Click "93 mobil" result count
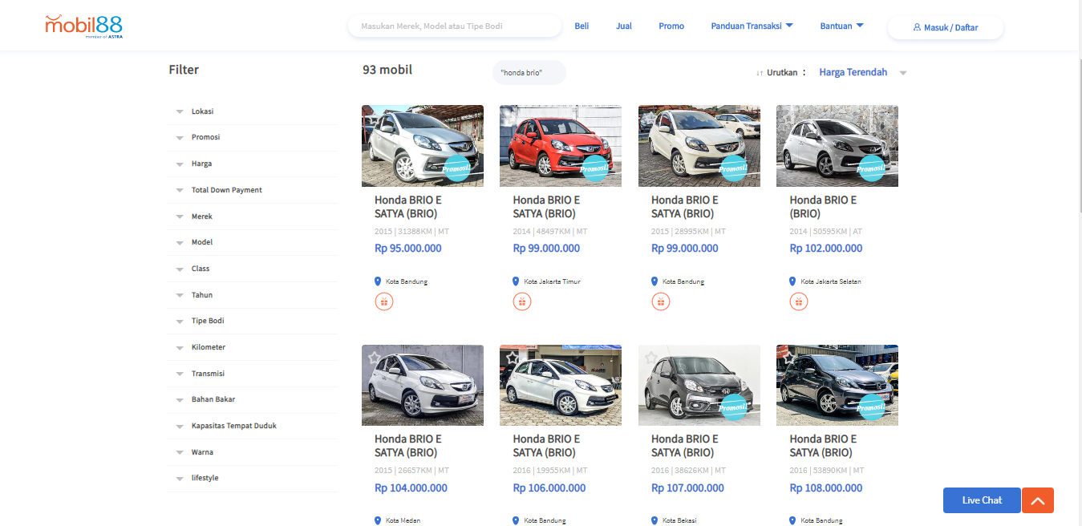Screen dimensions: 1082x526 point(387,70)
